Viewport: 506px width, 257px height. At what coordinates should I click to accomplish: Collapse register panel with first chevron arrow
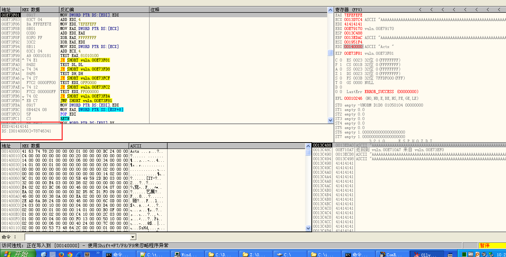tap(420, 9)
